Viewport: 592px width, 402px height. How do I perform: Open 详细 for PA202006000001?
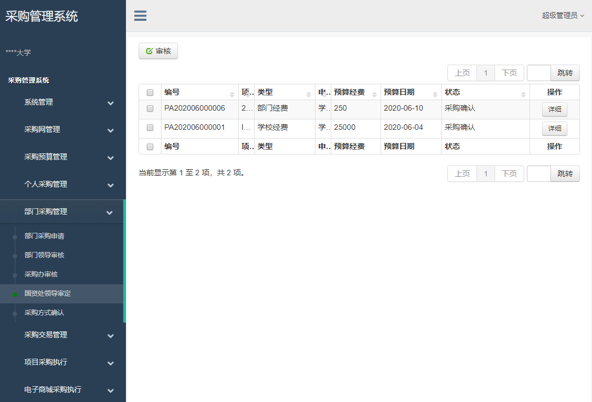pos(554,129)
